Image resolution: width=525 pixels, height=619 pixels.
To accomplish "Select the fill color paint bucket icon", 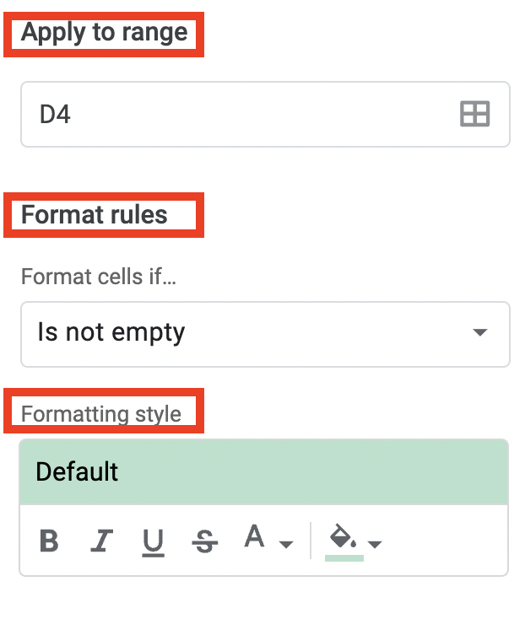I will click(344, 536).
